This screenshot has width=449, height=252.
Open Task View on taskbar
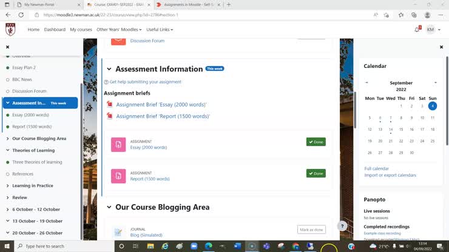pyautogui.click(x=135, y=247)
